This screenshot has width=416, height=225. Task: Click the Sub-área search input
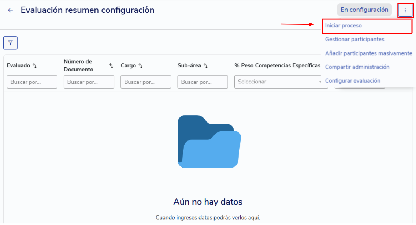203,82
